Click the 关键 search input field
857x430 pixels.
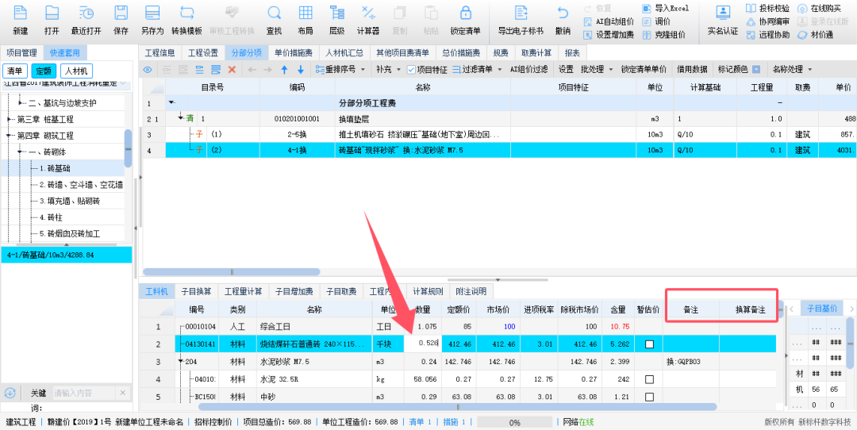(83, 393)
